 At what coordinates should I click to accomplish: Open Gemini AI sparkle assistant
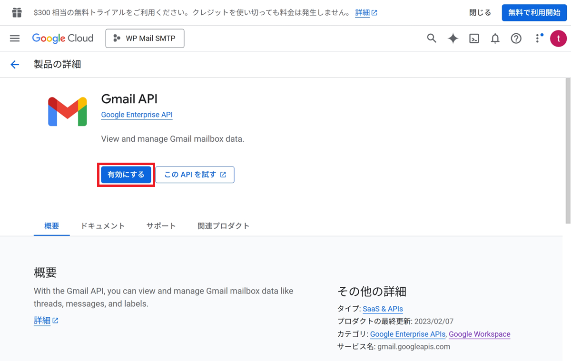(453, 39)
